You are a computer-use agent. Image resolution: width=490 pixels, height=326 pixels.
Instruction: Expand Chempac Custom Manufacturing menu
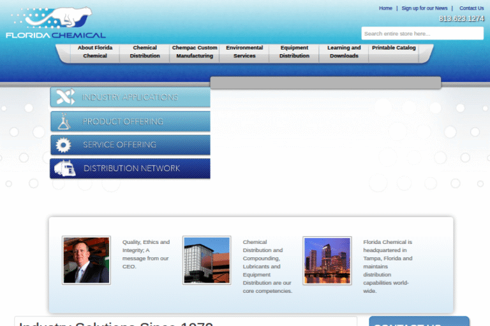tap(195, 52)
